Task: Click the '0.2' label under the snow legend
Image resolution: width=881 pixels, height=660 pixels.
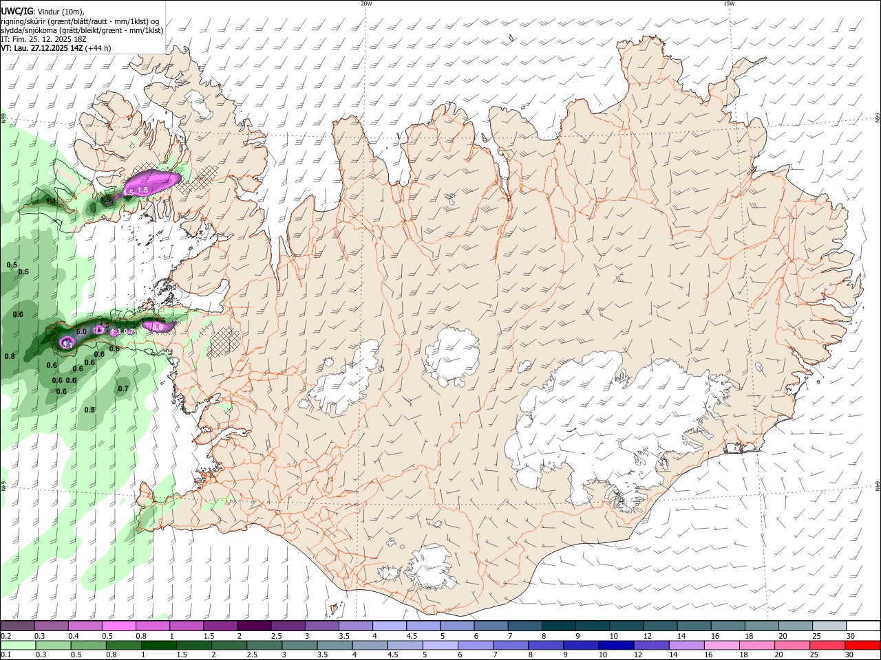Action: pos(6,636)
